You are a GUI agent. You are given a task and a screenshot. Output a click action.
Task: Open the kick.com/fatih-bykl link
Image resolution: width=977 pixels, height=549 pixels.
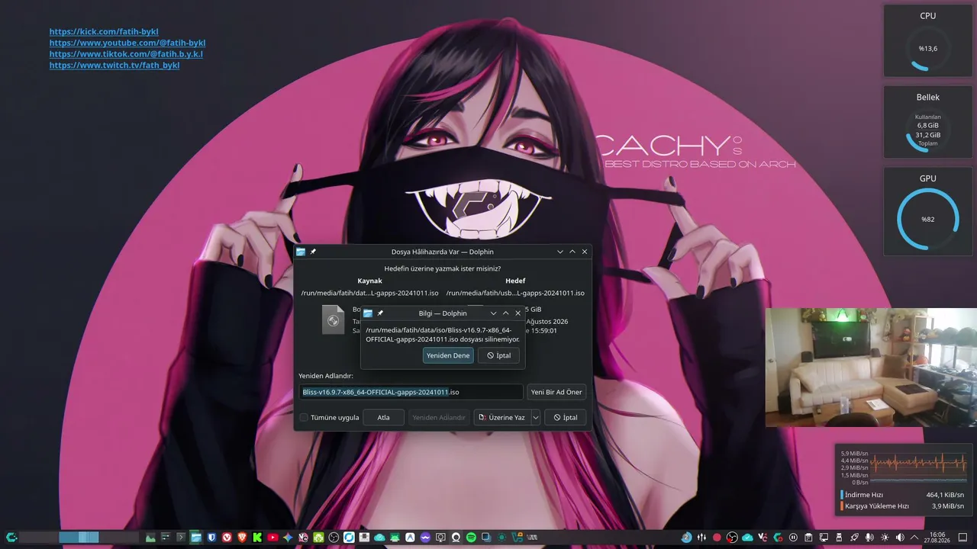click(104, 32)
